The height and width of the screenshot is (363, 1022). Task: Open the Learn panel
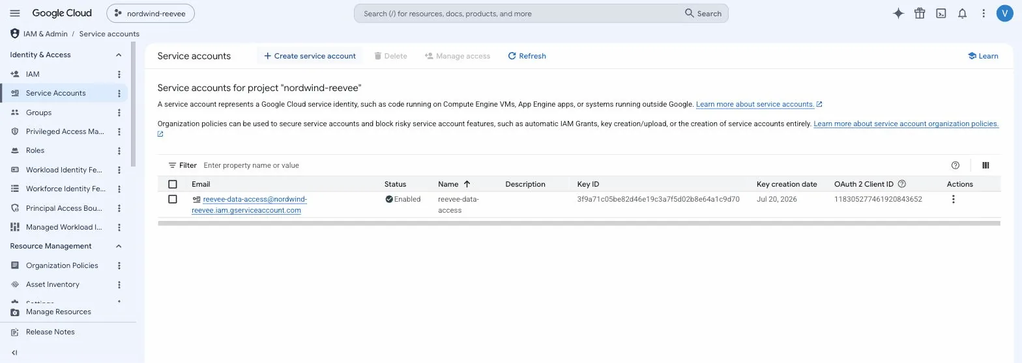pyautogui.click(x=983, y=56)
